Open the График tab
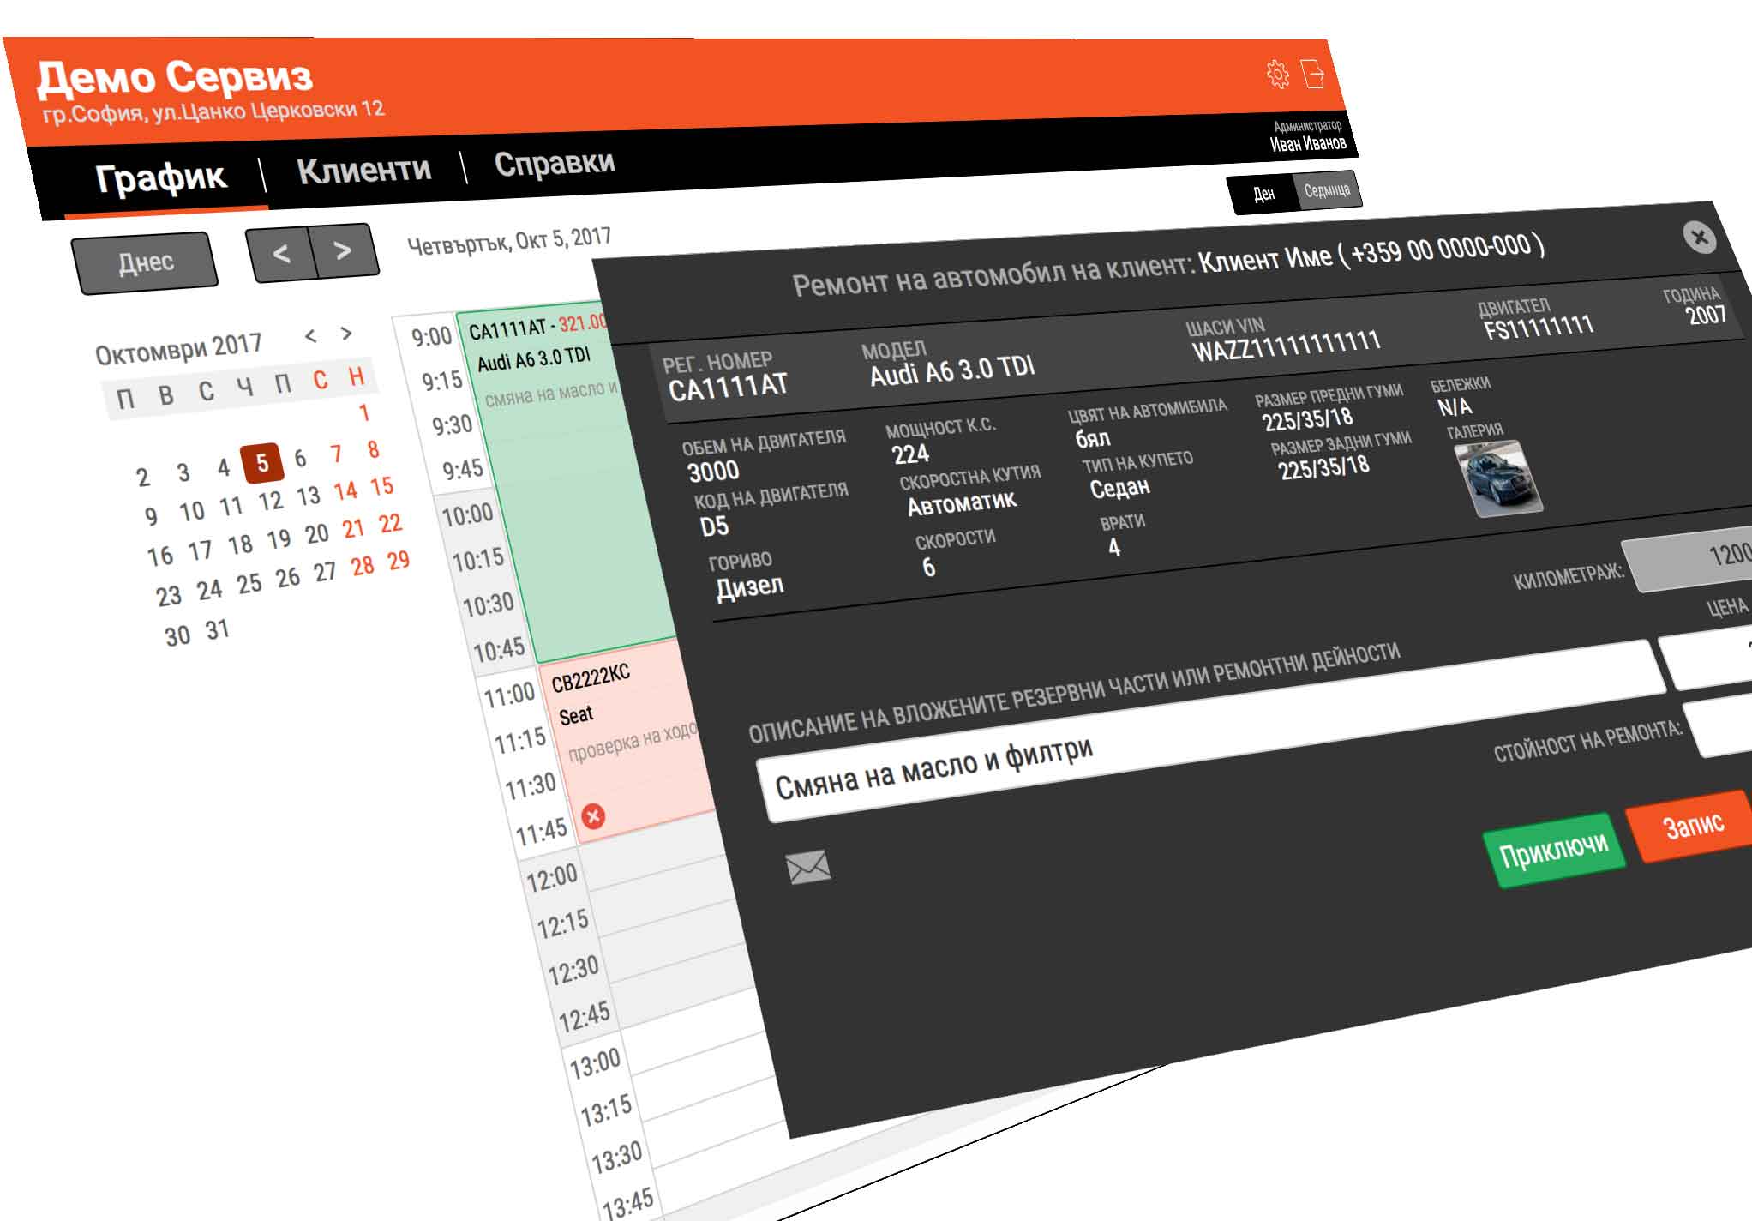This screenshot has height=1221, width=1752. click(x=160, y=177)
